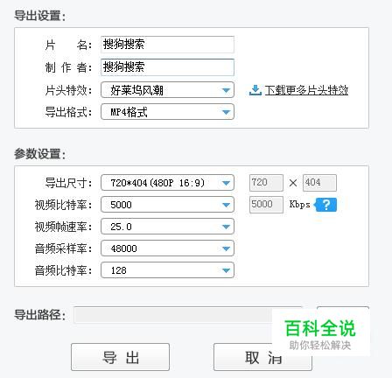This screenshot has width=392, height=378.
Task: Expand the 音频采样率 48000 dropdown
Action: tap(167, 248)
